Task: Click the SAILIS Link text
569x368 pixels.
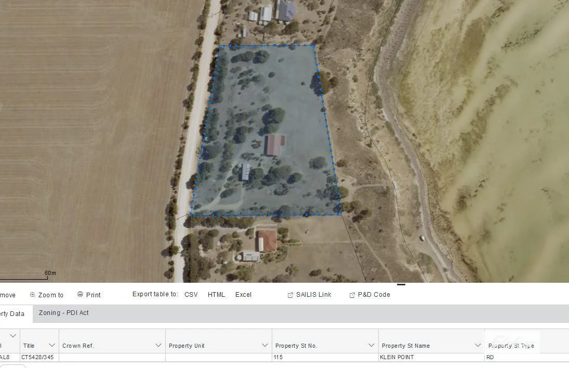Action: coord(314,295)
